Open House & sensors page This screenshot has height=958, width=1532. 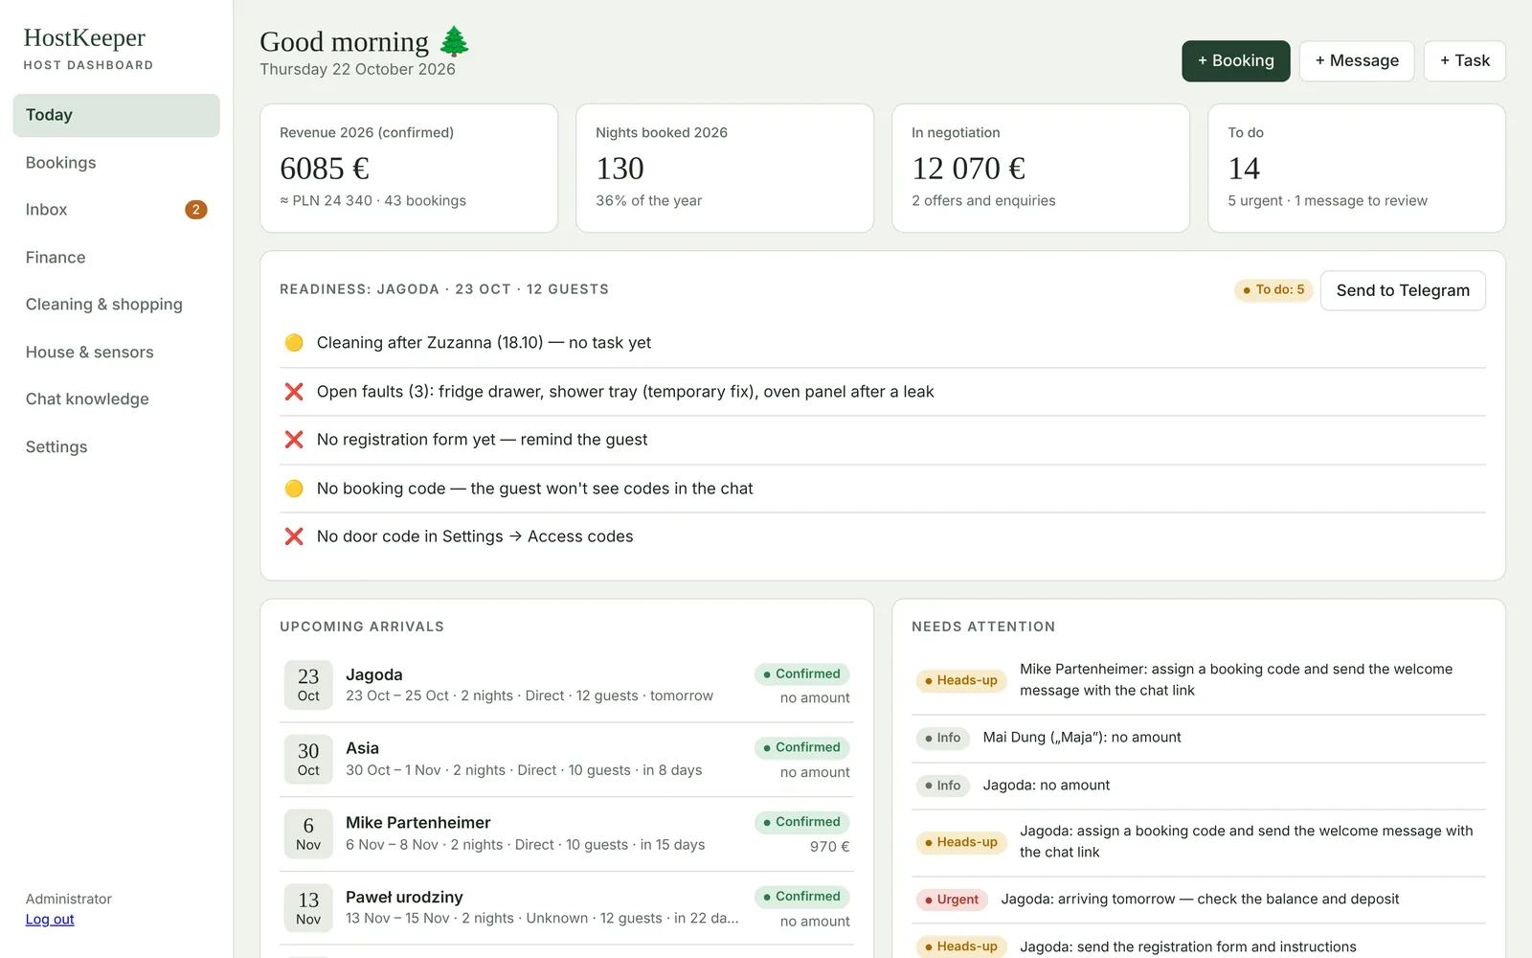(116, 353)
